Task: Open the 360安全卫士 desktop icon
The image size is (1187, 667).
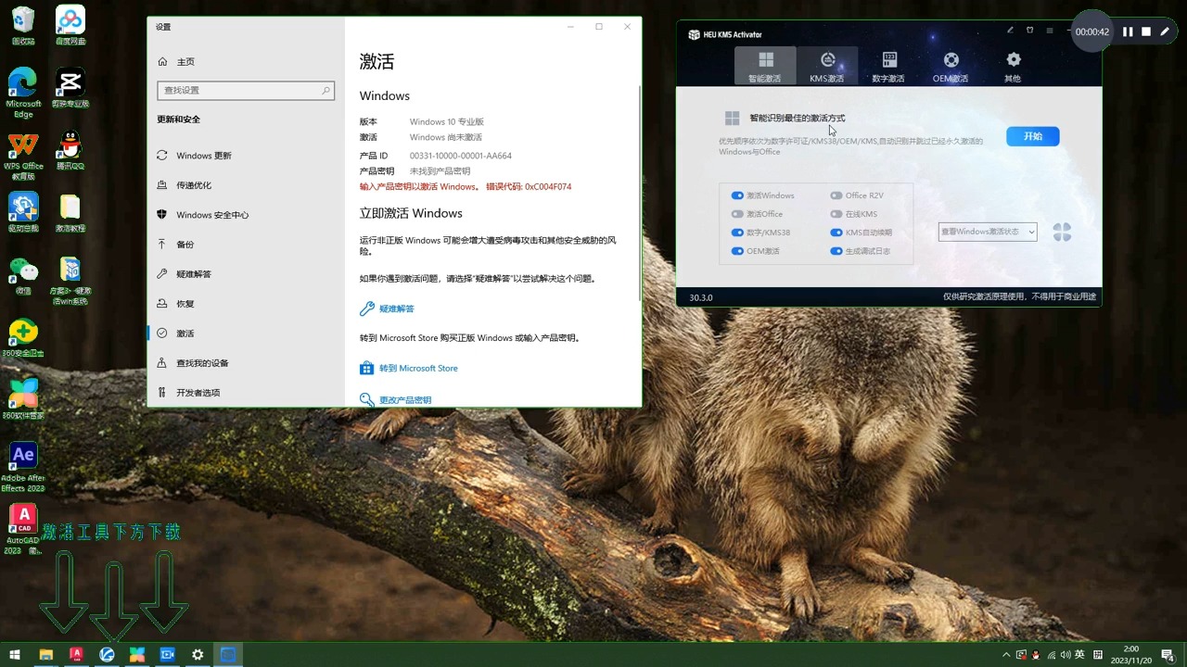Action: pyautogui.click(x=23, y=338)
